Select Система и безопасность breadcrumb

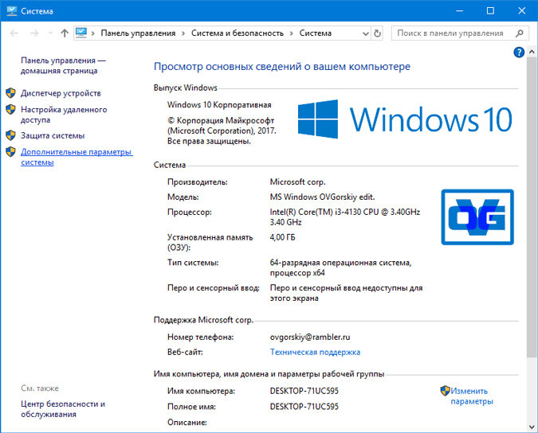click(238, 33)
